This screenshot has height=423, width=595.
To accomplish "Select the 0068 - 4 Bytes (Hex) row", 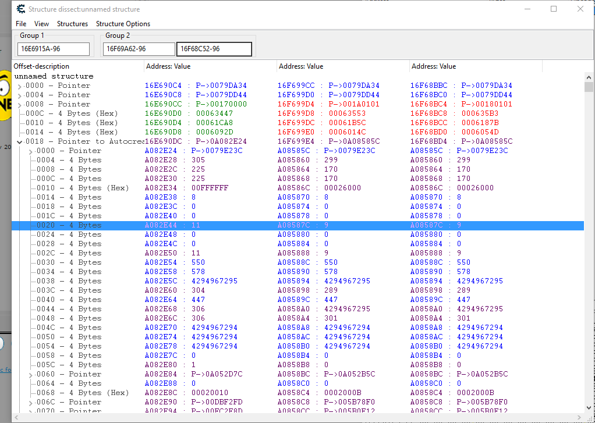I will pos(298,393).
